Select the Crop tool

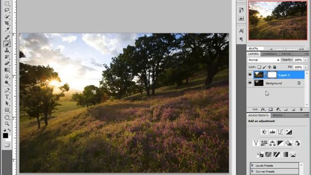[x=7, y=23]
